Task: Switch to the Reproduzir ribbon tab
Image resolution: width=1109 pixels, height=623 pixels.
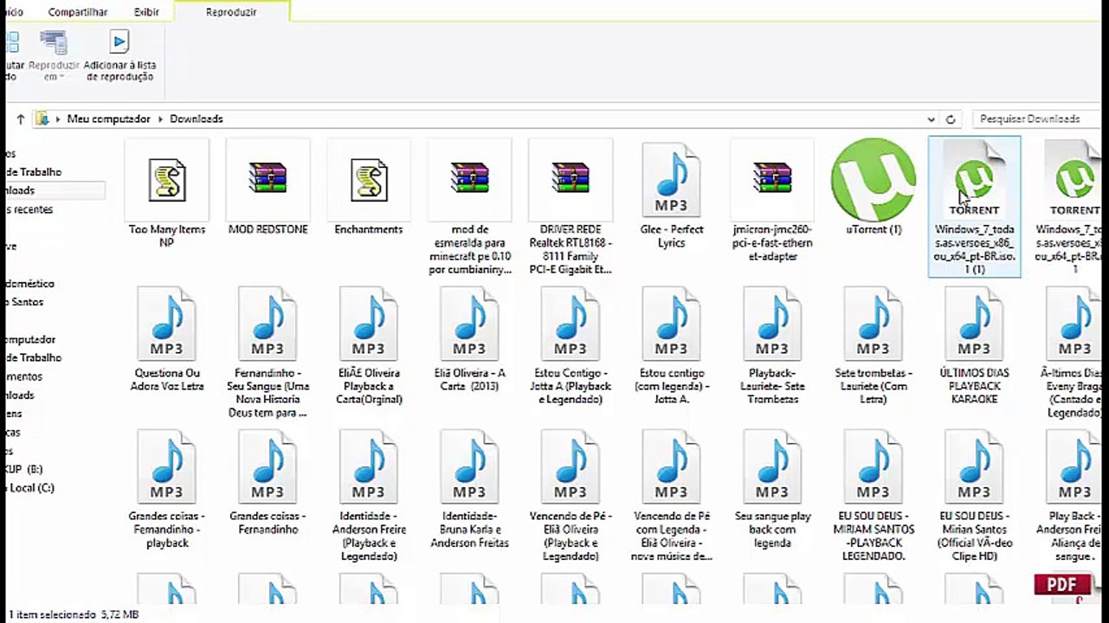Action: (x=231, y=12)
